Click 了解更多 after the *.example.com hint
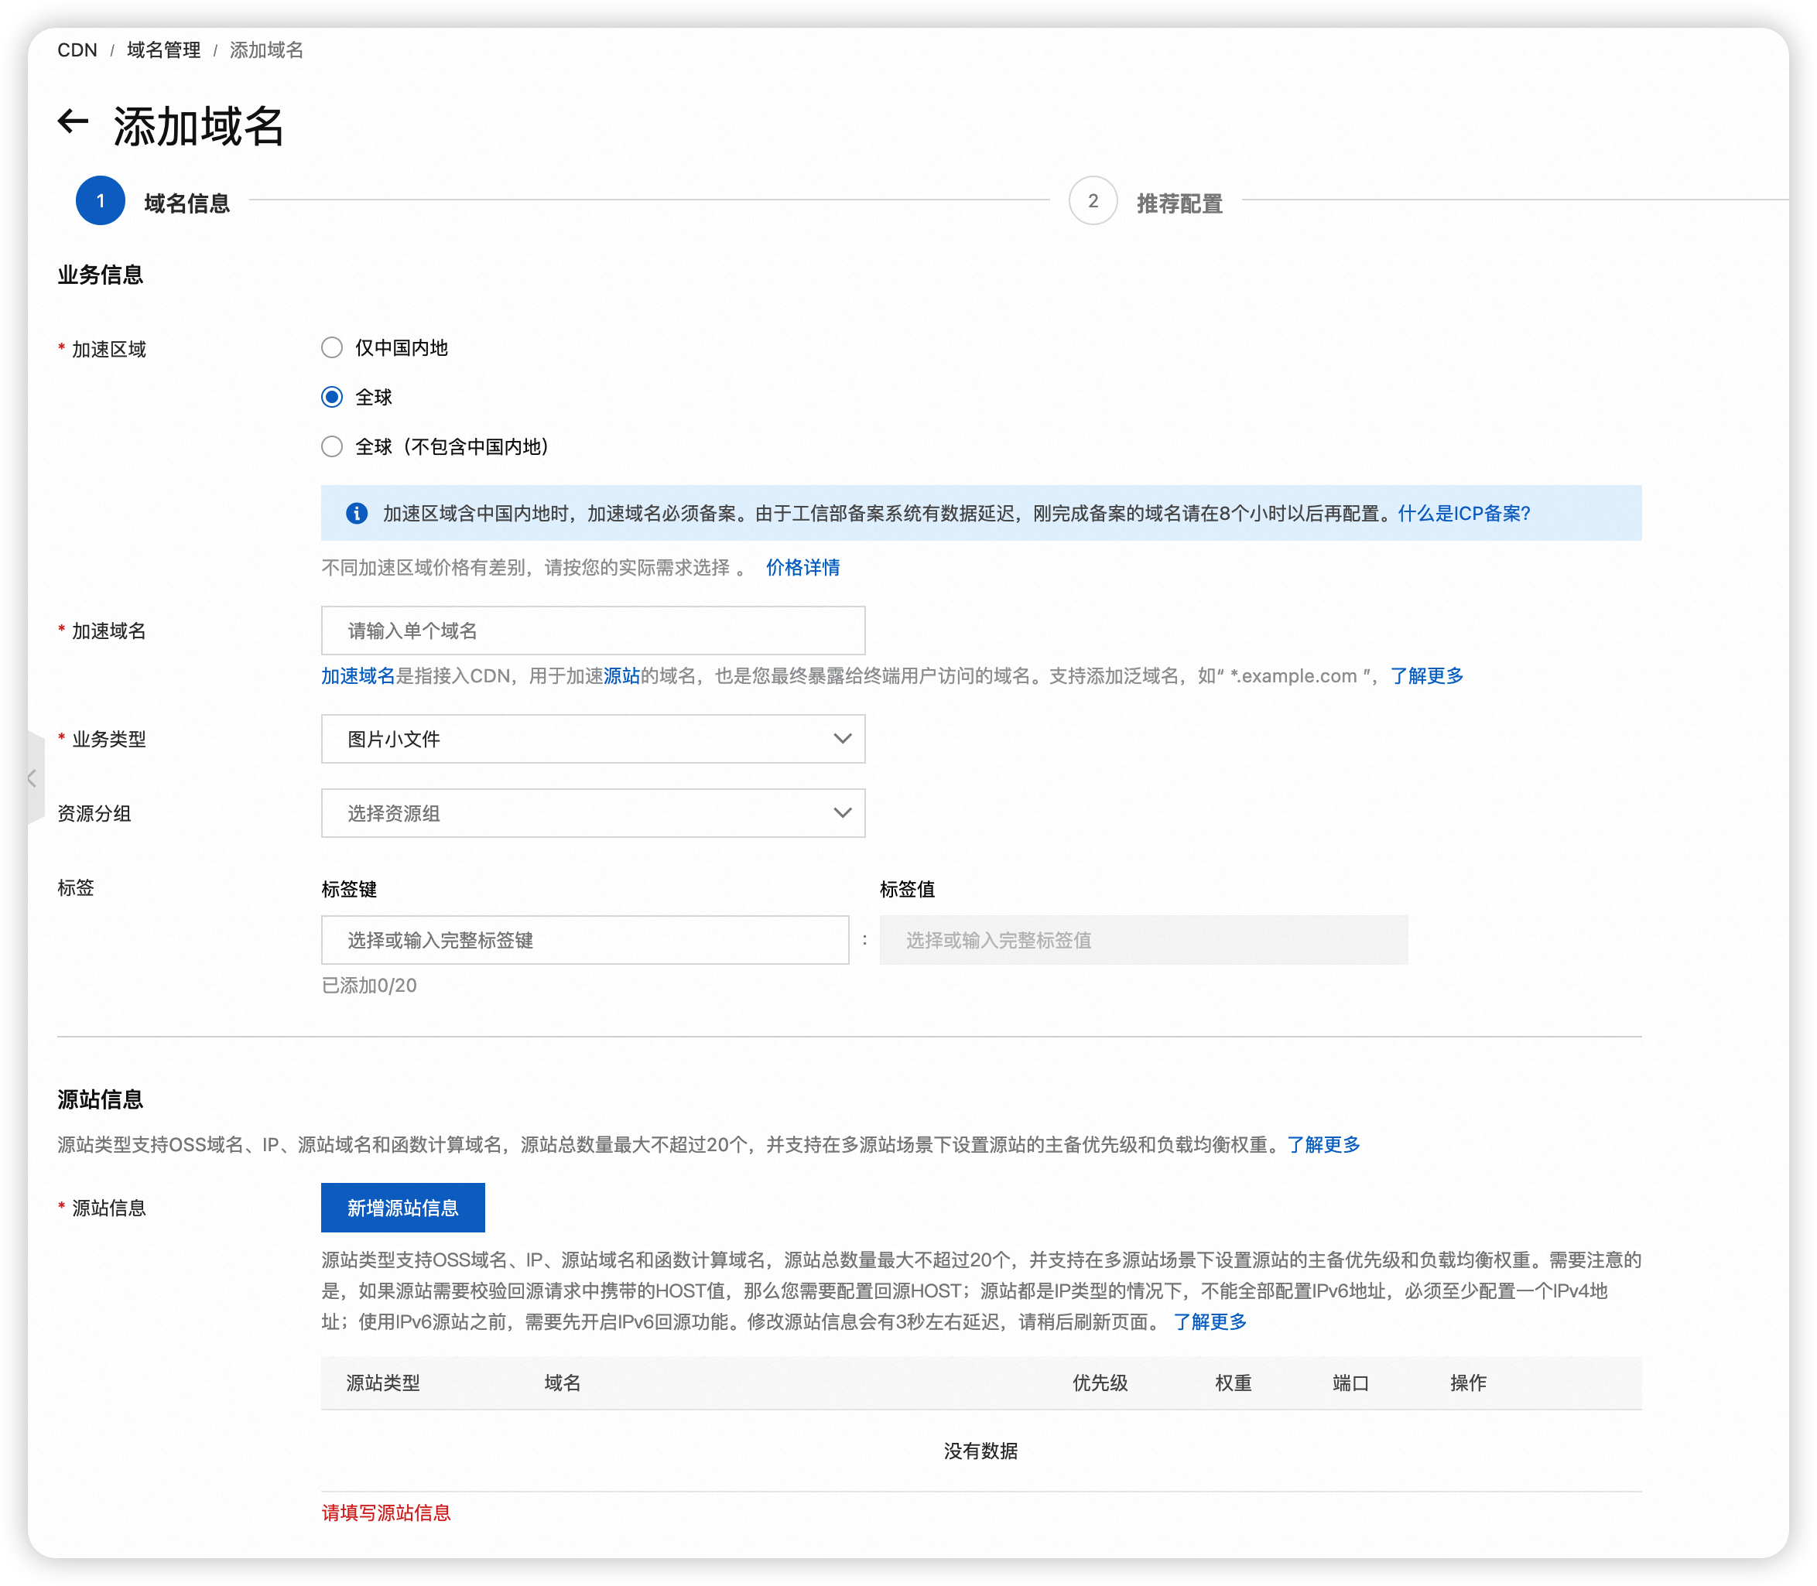 [1425, 676]
